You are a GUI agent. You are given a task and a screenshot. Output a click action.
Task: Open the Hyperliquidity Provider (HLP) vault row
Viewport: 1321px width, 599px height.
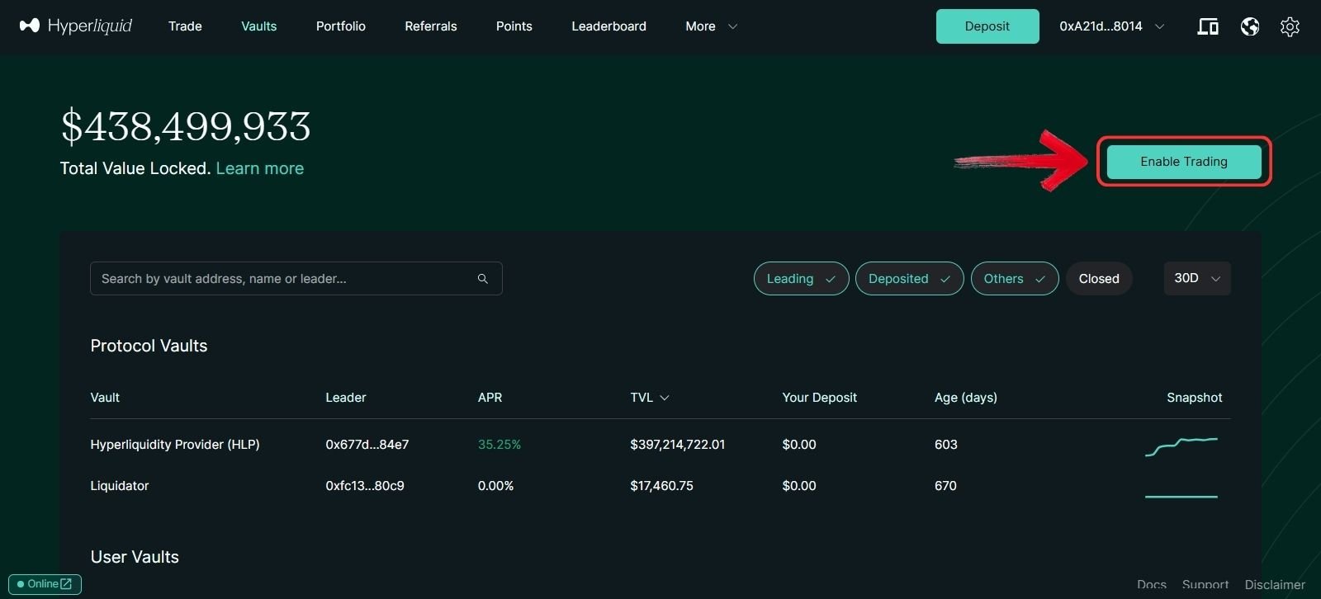pos(660,445)
